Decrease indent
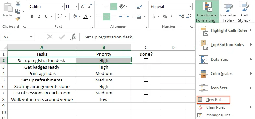Screen dimensions: 255x119 point(122,16)
